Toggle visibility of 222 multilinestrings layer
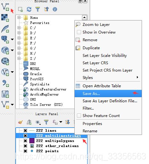This screenshot has width=149, height=164. click(x=25, y=136)
